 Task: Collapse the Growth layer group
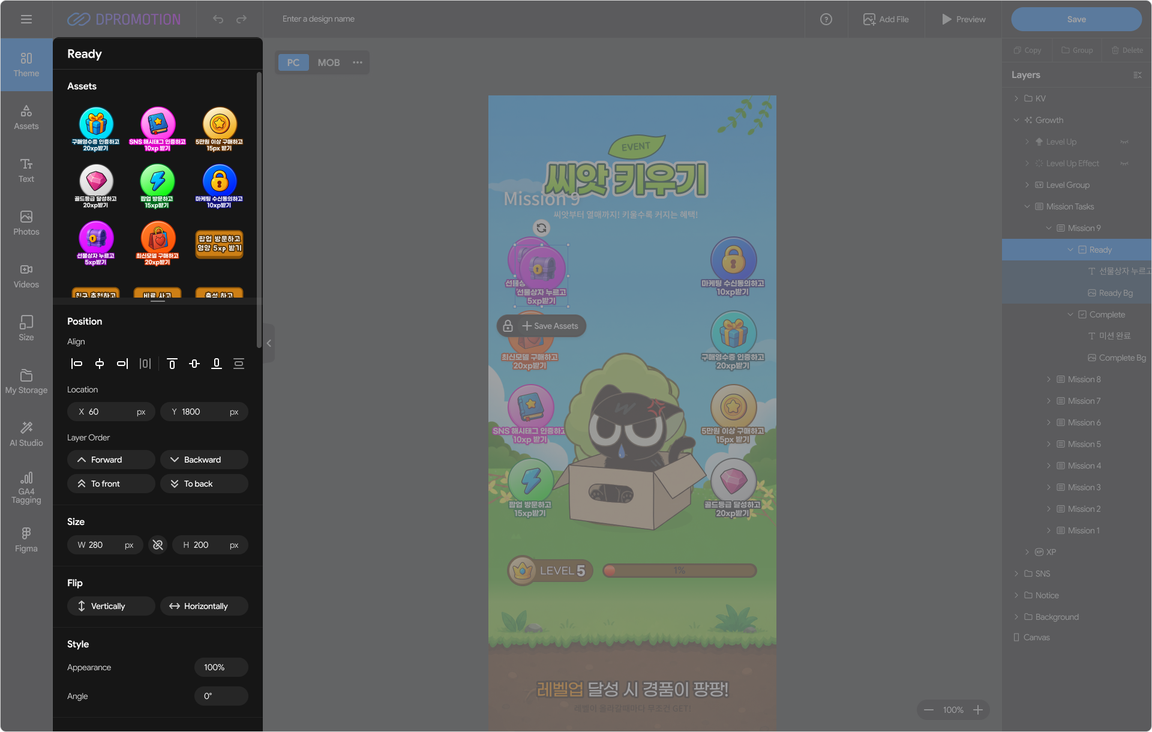pos(1016,120)
